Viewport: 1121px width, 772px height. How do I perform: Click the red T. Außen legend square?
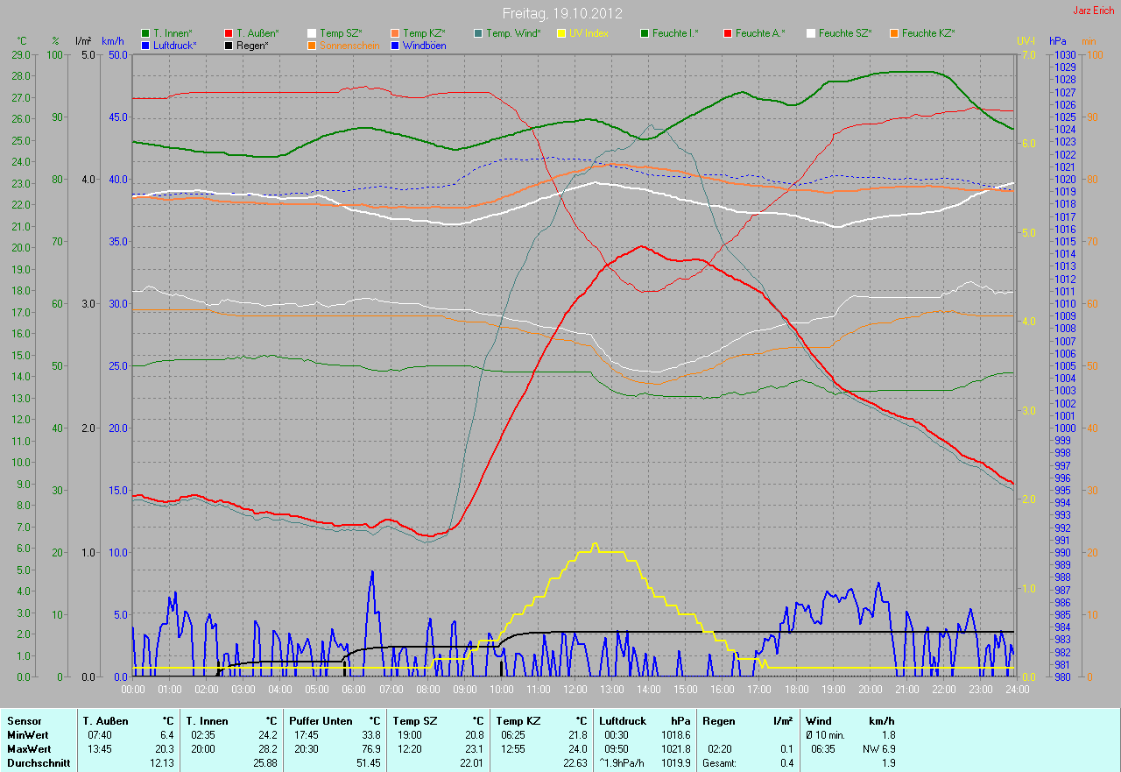pos(229,33)
